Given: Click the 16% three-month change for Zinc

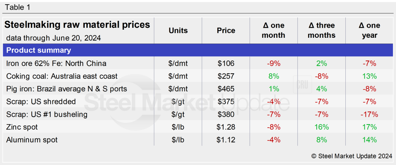Looking at the screenshot, I should pos(322,127).
